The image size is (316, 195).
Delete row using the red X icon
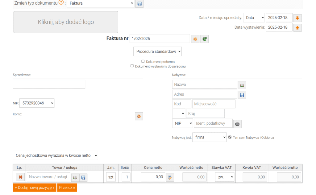click(21, 177)
